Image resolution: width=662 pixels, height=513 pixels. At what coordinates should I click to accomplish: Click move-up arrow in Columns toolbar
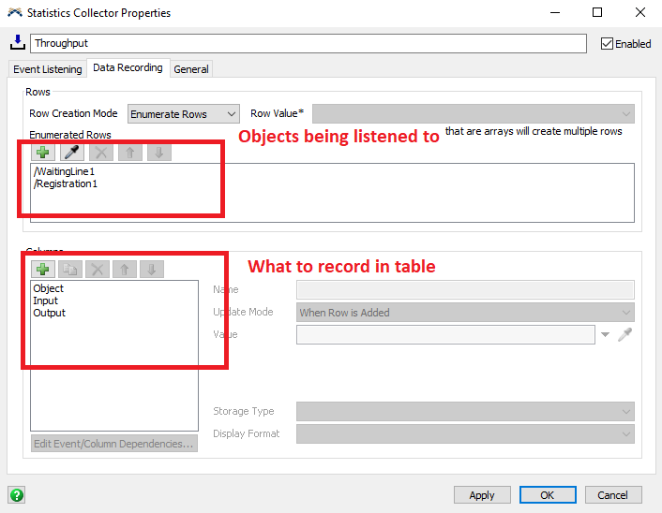click(125, 270)
